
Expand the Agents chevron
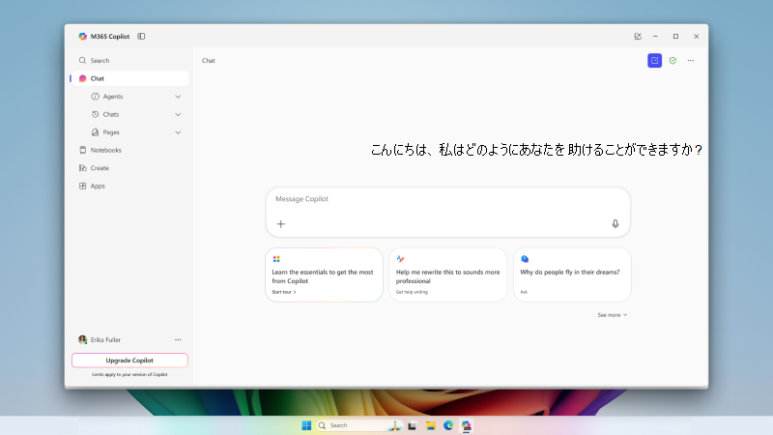click(x=178, y=97)
